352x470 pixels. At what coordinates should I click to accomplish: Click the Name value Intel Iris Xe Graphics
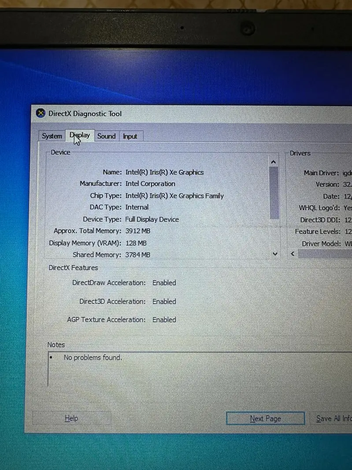[164, 172]
